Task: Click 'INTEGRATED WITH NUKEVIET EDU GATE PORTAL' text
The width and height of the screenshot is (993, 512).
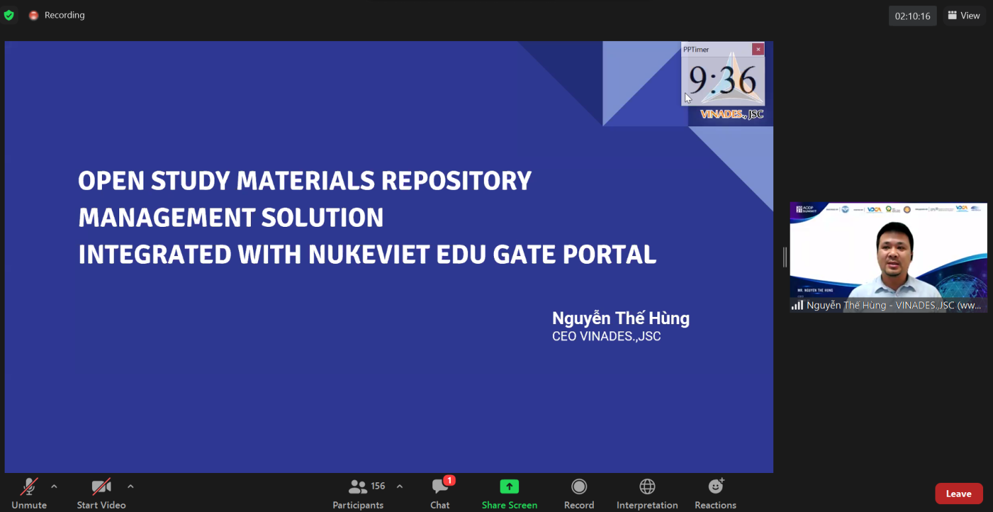Action: [367, 255]
